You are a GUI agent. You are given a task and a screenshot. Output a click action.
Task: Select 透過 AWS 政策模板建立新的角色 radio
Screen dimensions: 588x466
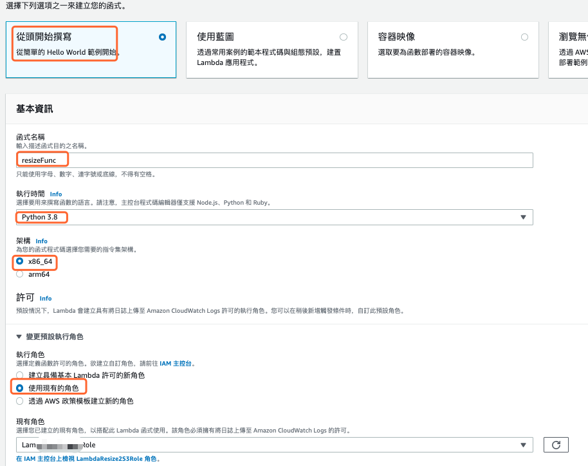click(x=20, y=401)
